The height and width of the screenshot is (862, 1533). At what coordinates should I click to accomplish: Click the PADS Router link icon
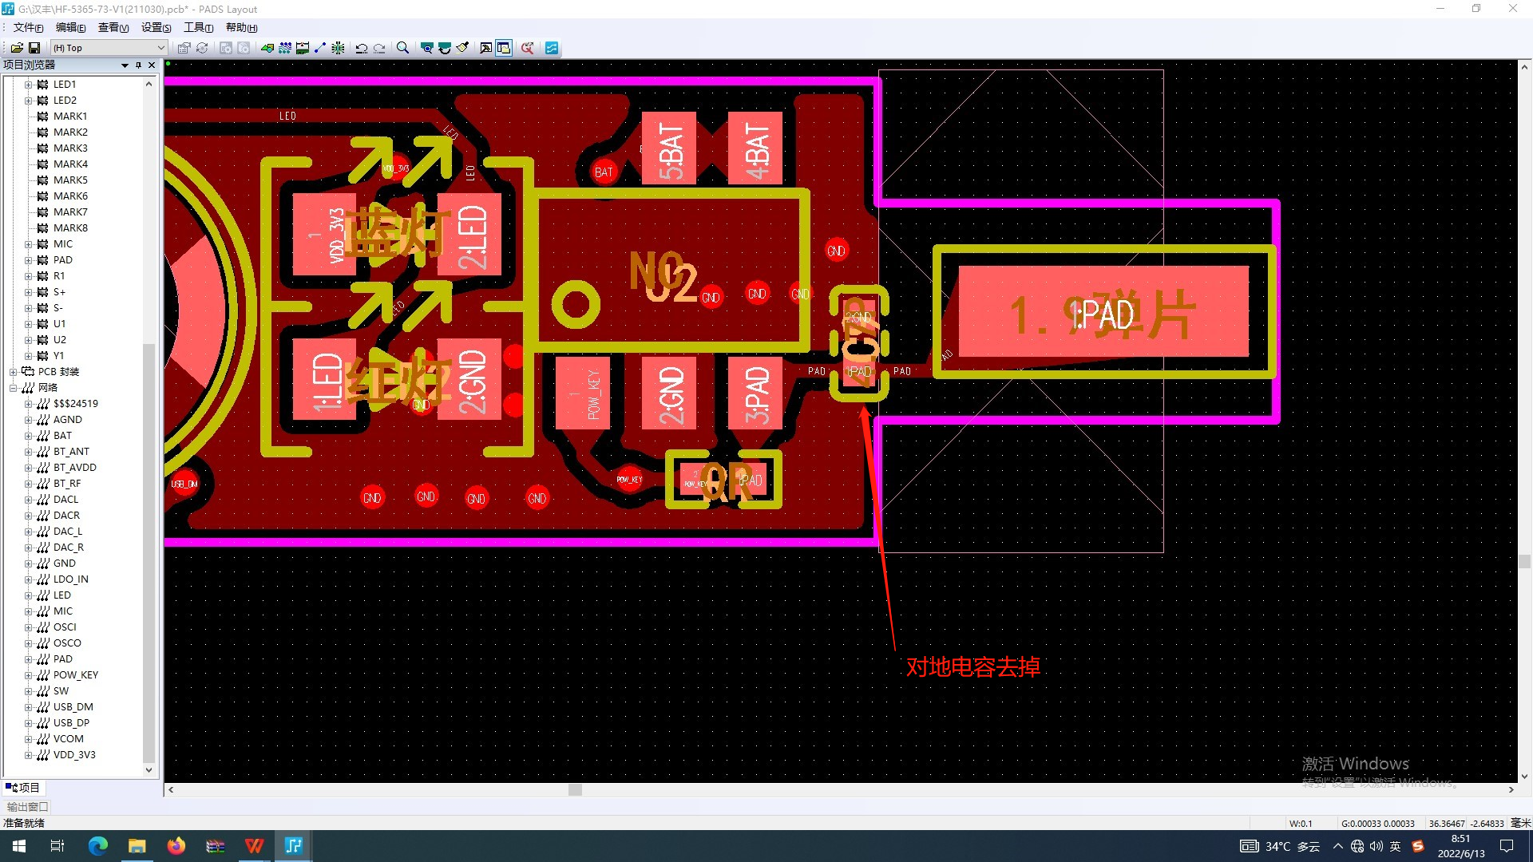coord(552,48)
